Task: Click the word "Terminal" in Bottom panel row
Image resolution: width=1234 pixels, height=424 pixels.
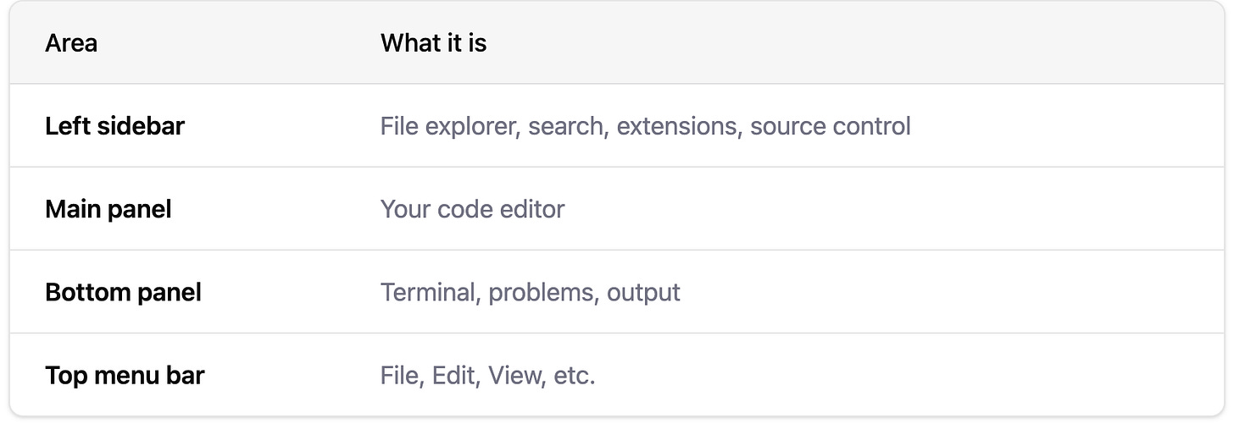Action: pos(431,292)
